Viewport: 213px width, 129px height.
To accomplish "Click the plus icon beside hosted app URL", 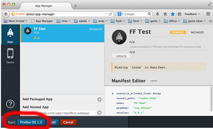I will click(x=99, y=113).
